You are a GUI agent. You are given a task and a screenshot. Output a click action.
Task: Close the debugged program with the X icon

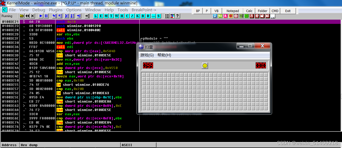point(33,16)
